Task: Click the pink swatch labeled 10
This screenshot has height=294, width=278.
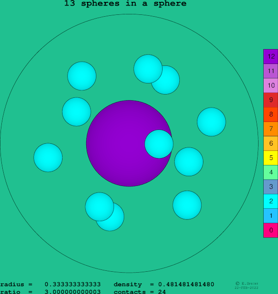Action: (271, 85)
